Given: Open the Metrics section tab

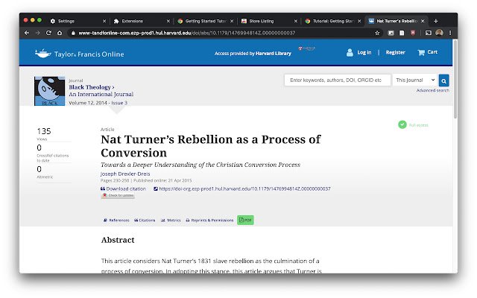Looking at the screenshot, I should (171, 221).
